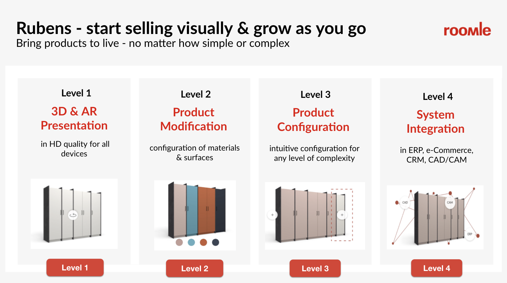507x283 pixels.
Task: Click the red Level 4 button
Action: [436, 268]
